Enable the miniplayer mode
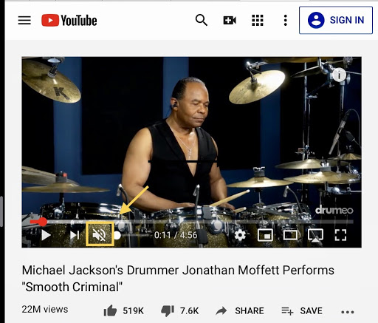The image size is (378, 323). [x=265, y=235]
